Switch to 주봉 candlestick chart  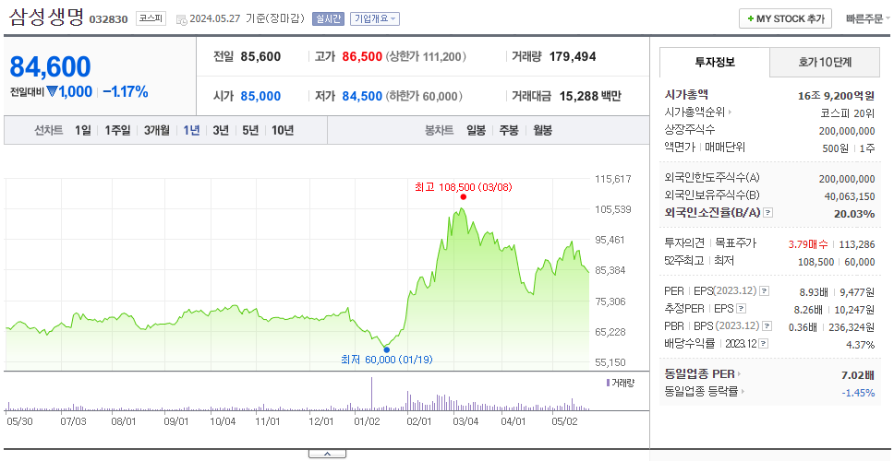coord(509,130)
